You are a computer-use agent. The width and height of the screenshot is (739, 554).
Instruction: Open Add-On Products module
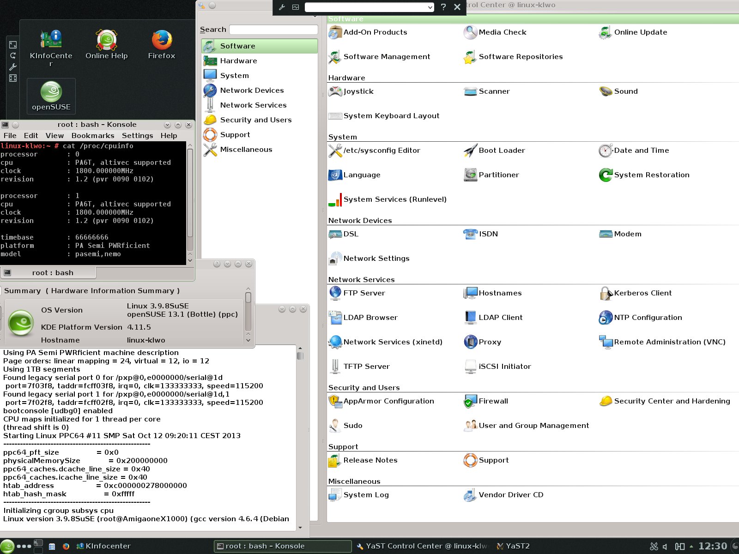point(368,32)
